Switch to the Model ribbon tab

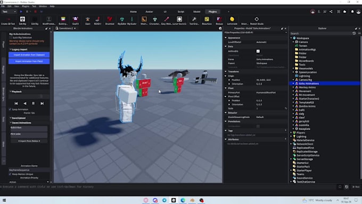(x=196, y=12)
